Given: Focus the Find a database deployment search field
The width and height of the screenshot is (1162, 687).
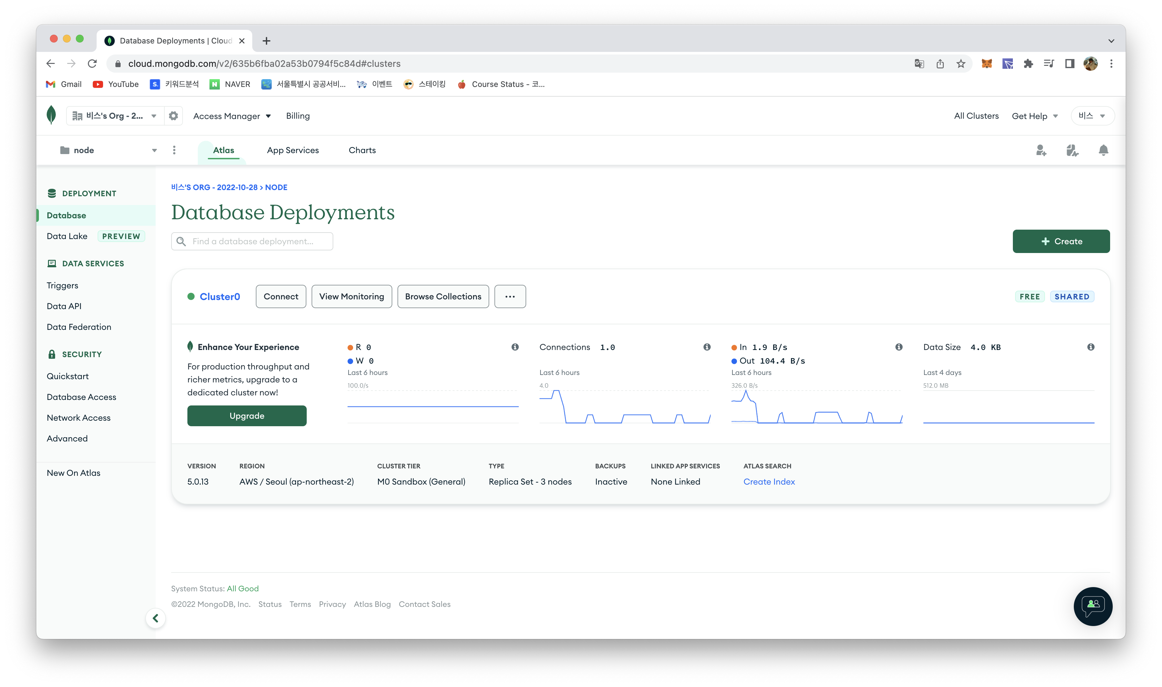Looking at the screenshot, I should click(x=252, y=241).
